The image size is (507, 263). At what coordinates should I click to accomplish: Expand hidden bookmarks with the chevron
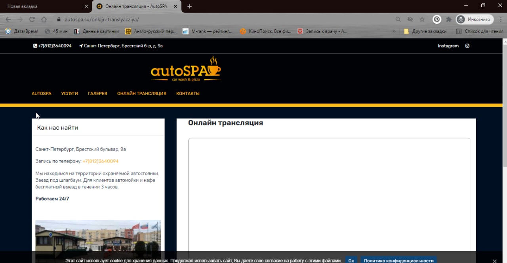[394, 31]
